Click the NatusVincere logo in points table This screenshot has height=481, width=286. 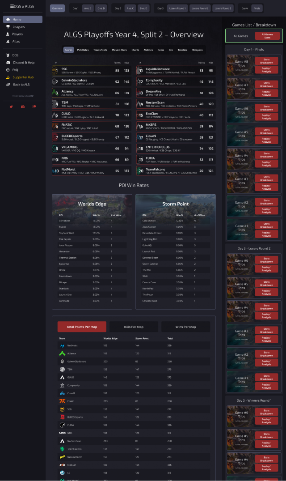[62, 457]
